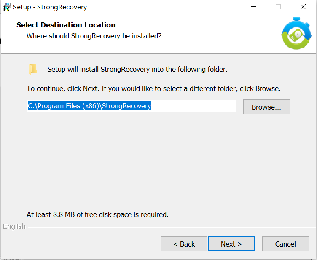Click the yellow folder icon
Image resolution: width=317 pixels, height=260 pixels.
(x=33, y=69)
